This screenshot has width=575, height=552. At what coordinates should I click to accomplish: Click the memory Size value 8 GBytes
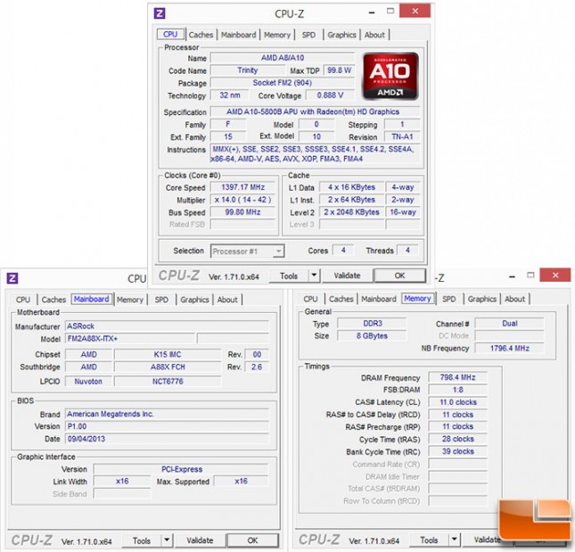(x=373, y=336)
